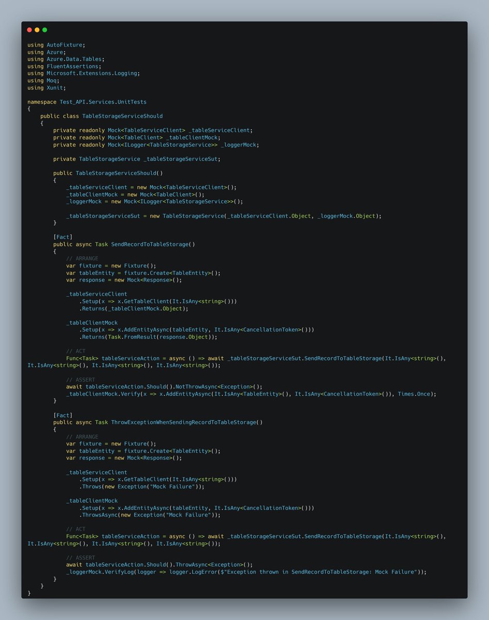The height and width of the screenshot is (620, 489).
Task: Click '.Returns(_tableClientMock.Object);' line
Action: click(x=134, y=308)
